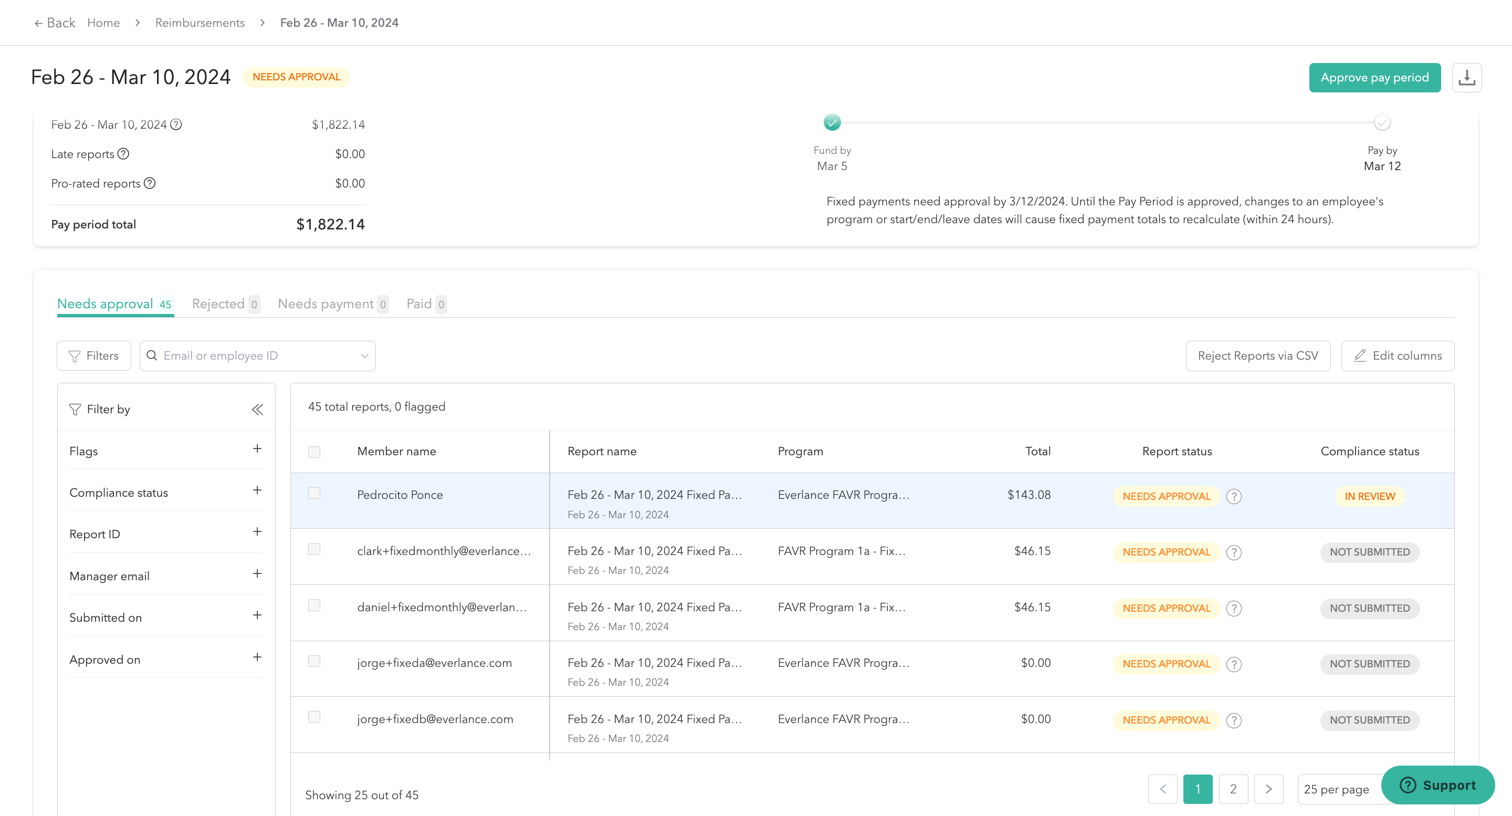The image size is (1512, 816).
Task: Click the Reject Reports via CSV button
Action: (1257, 355)
